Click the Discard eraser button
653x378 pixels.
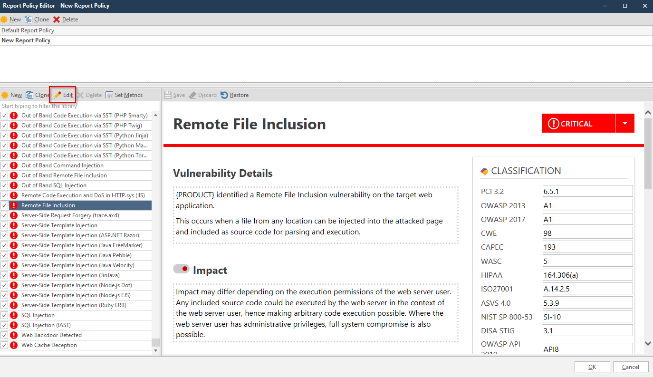[202, 95]
